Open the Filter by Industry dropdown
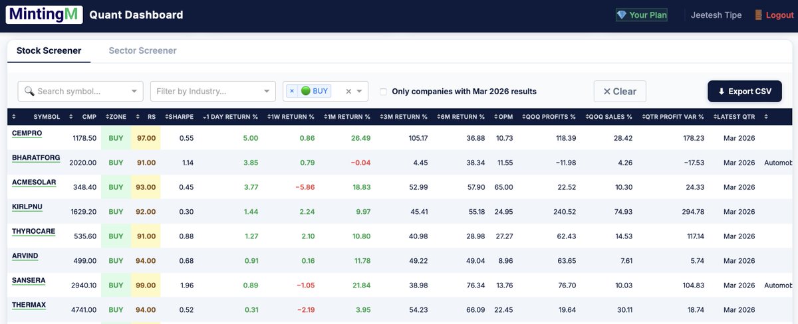The width and height of the screenshot is (798, 324). coord(213,91)
